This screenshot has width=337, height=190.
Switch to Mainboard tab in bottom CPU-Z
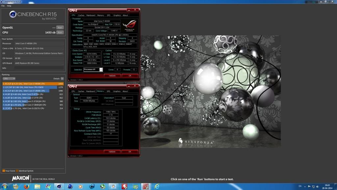[x=91, y=91]
